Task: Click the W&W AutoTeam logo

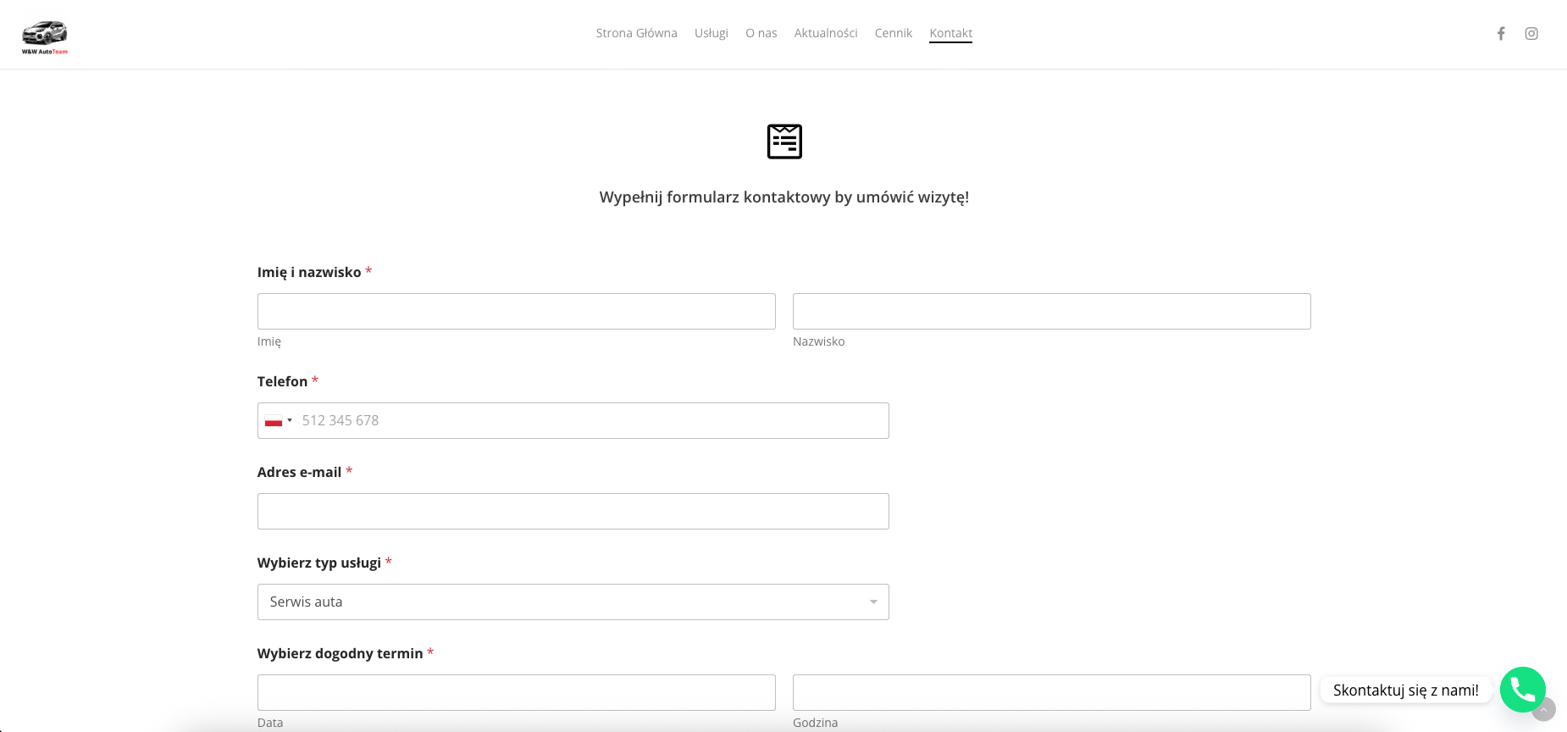Action: pos(45,36)
